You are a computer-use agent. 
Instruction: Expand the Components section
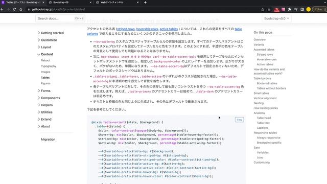point(49,98)
